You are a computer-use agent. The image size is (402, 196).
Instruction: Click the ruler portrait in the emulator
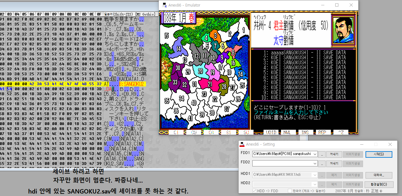pyautogui.click(x=343, y=30)
